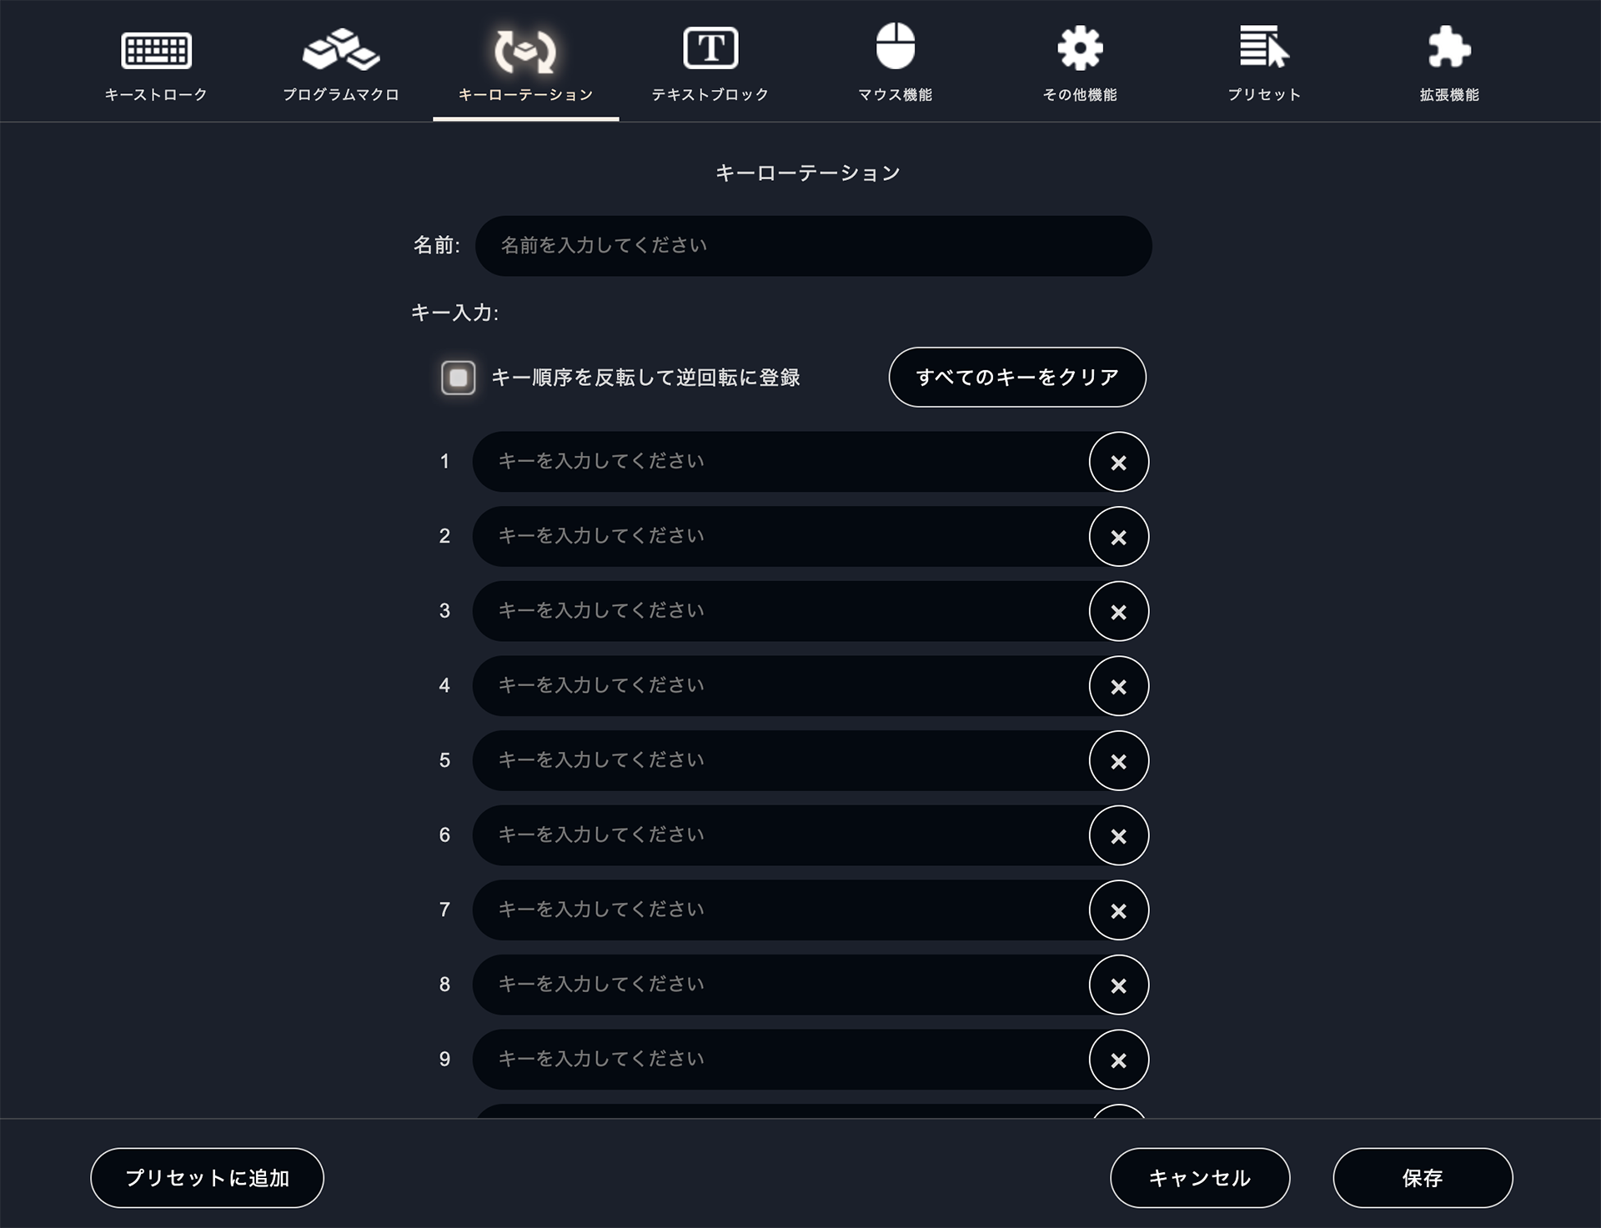
Task: Click 保存 button
Action: point(1423,1178)
